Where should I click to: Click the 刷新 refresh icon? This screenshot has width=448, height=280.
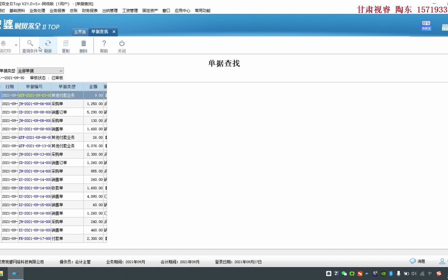point(48,43)
